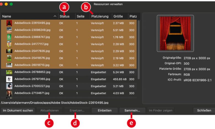Image resolution: width=215 pixels, height=129 pixels.
Task: Select file name AdobeStock-22610495.jpg
Action: [x=32, y=23]
